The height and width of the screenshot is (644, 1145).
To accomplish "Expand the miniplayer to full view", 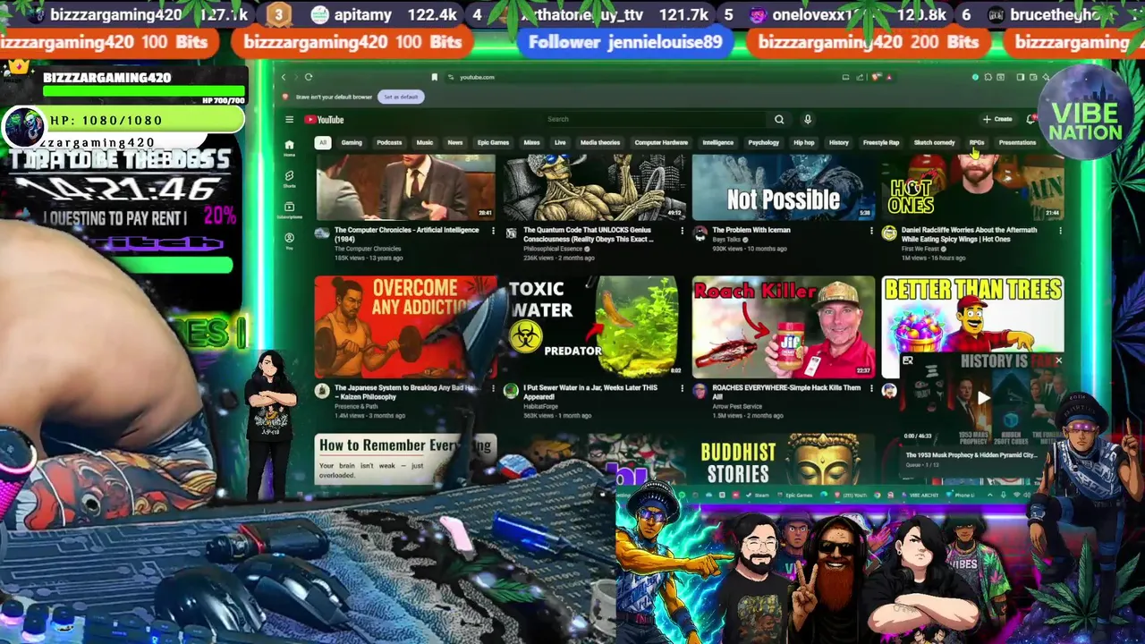I will click(908, 361).
